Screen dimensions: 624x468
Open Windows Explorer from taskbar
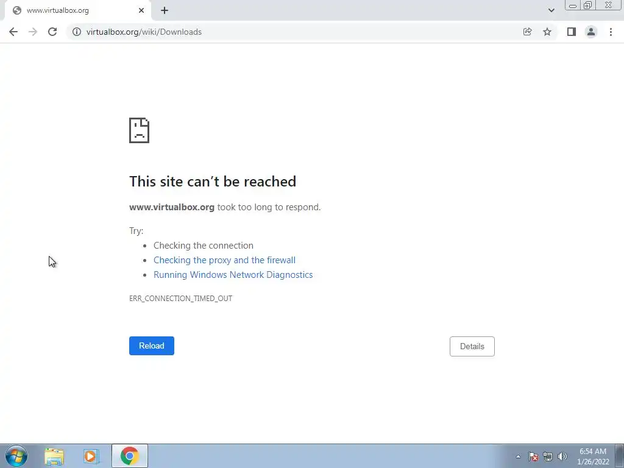54,456
